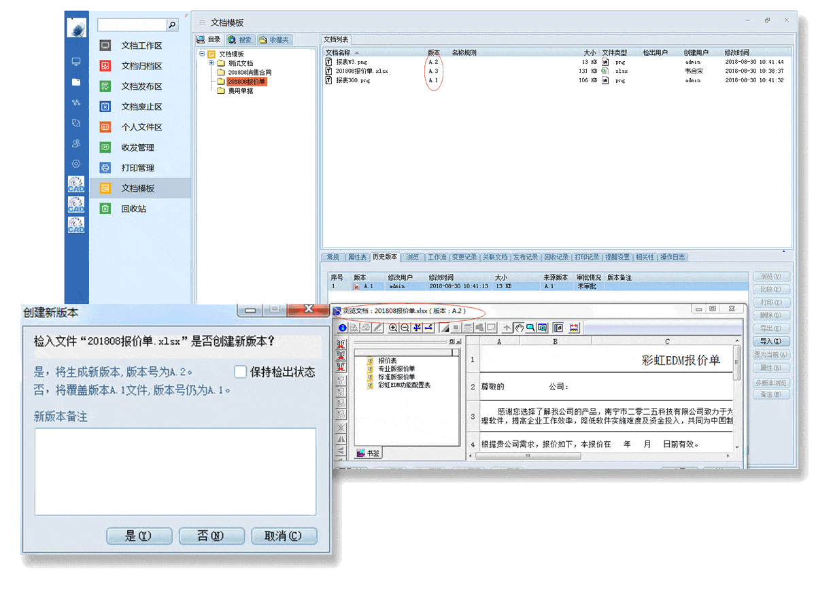Select the hand pan tool in the viewer
This screenshot has height=607, width=816.
519,328
